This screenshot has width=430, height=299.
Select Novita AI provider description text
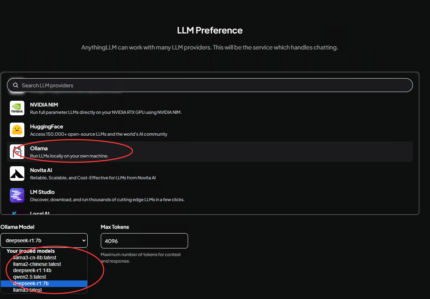(x=93, y=178)
